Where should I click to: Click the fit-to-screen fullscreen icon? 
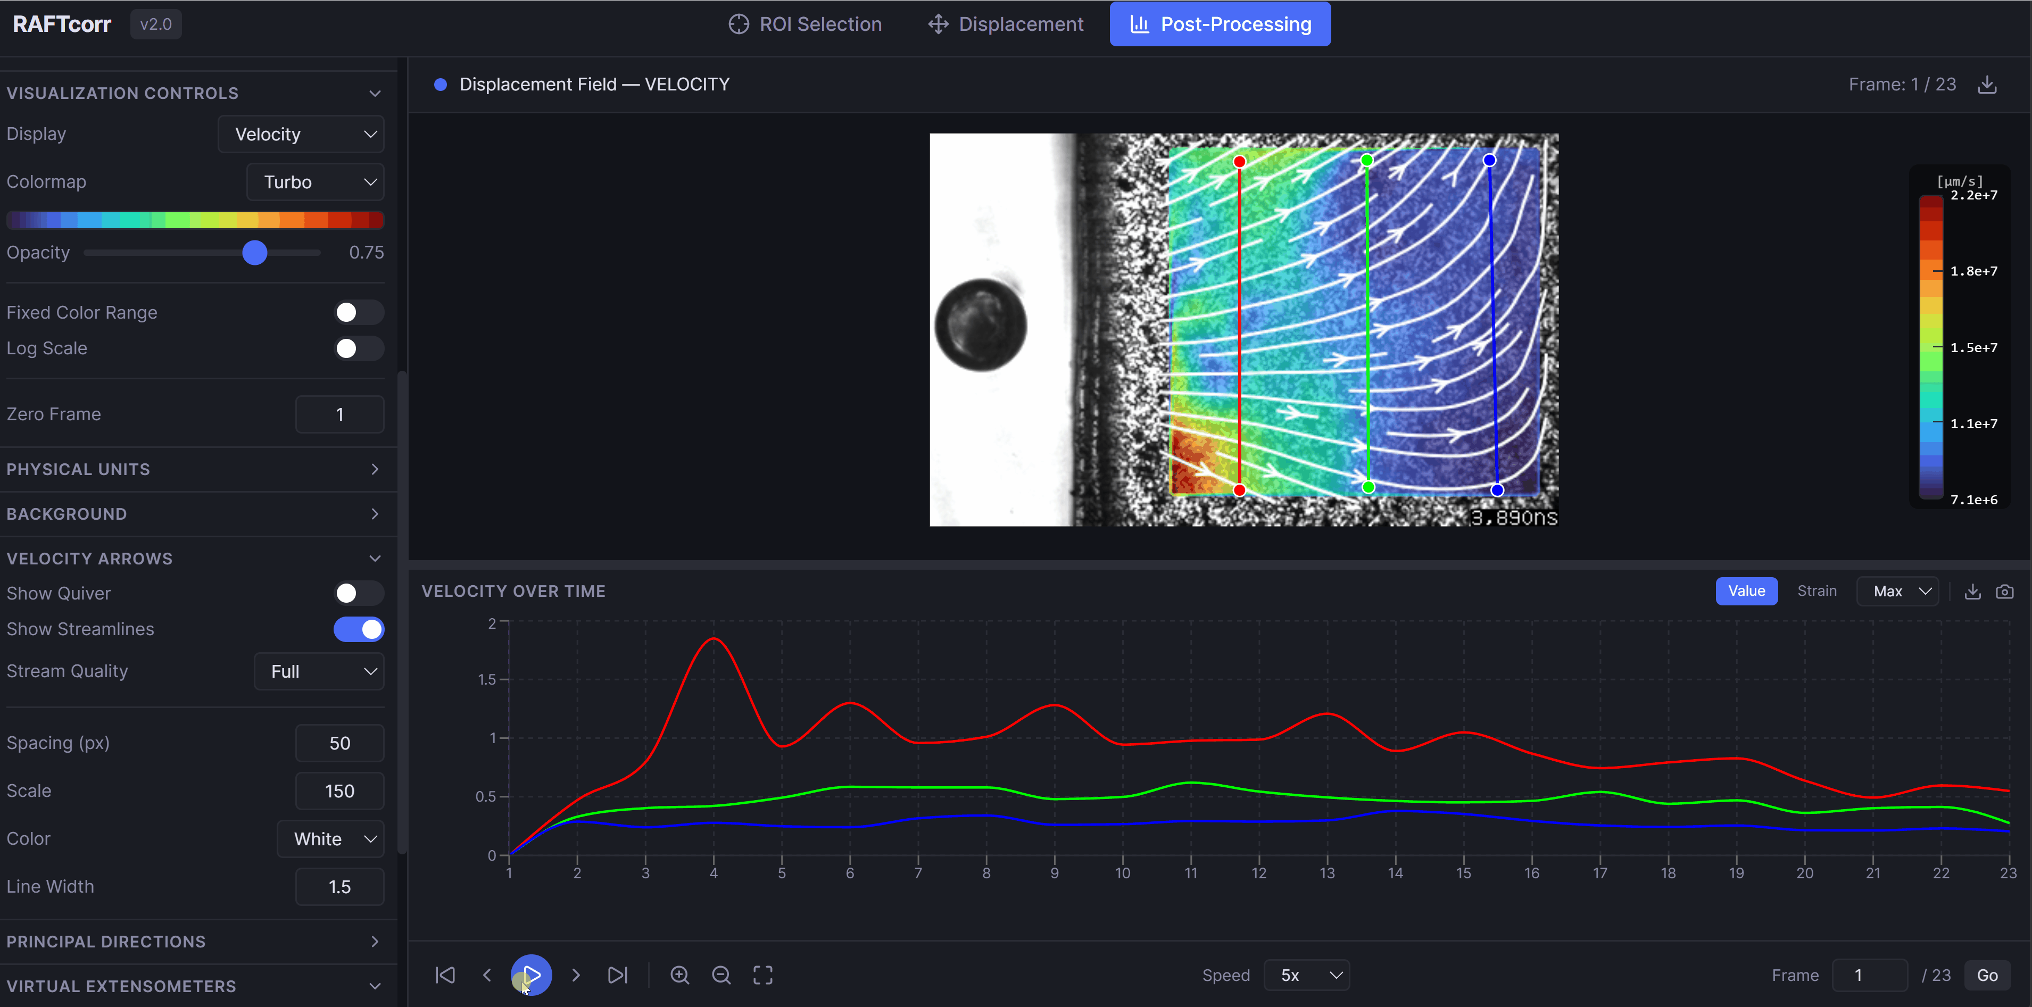click(x=763, y=975)
